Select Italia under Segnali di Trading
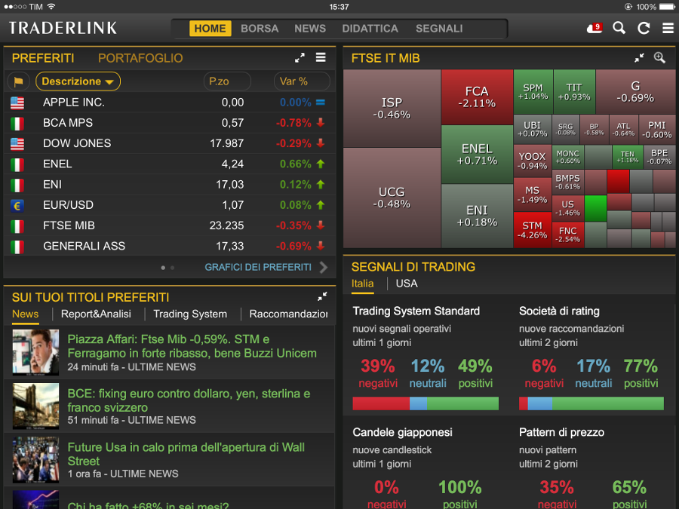Image resolution: width=679 pixels, height=509 pixels. 362,284
